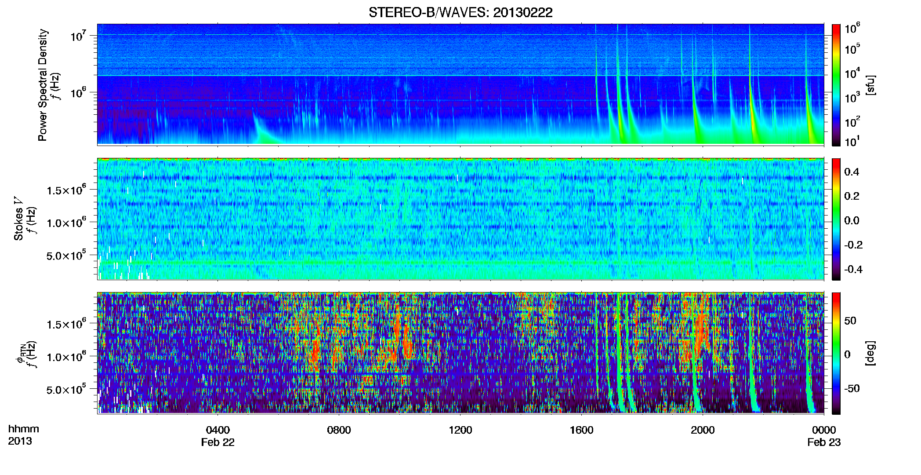921x475 pixels.
Task: Click the 0.0 value on Stokes color bar
Action: coord(852,220)
